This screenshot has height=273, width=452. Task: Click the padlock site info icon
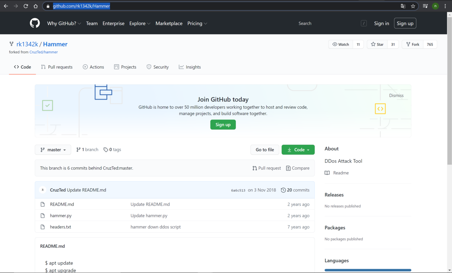click(48, 6)
